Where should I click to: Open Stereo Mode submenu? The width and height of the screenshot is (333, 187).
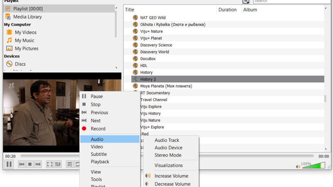tap(171, 155)
